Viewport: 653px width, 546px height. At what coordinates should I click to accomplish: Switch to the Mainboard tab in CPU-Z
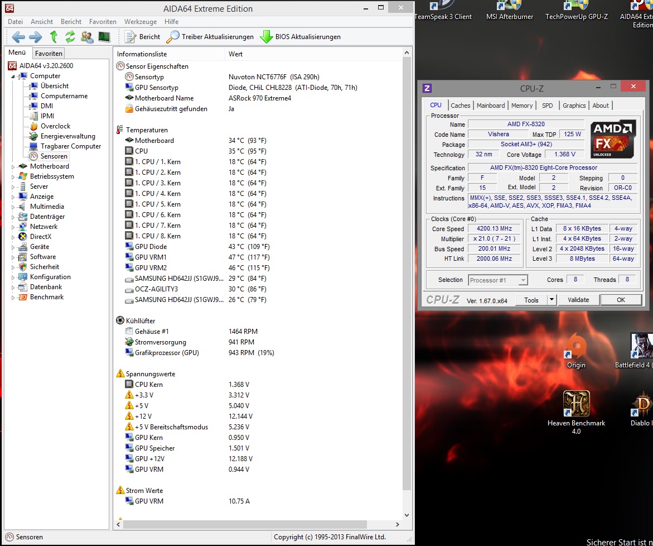(491, 106)
